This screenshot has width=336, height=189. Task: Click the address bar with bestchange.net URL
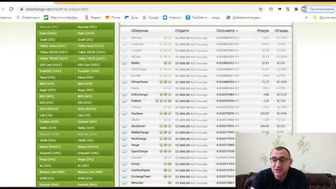pos(137,9)
